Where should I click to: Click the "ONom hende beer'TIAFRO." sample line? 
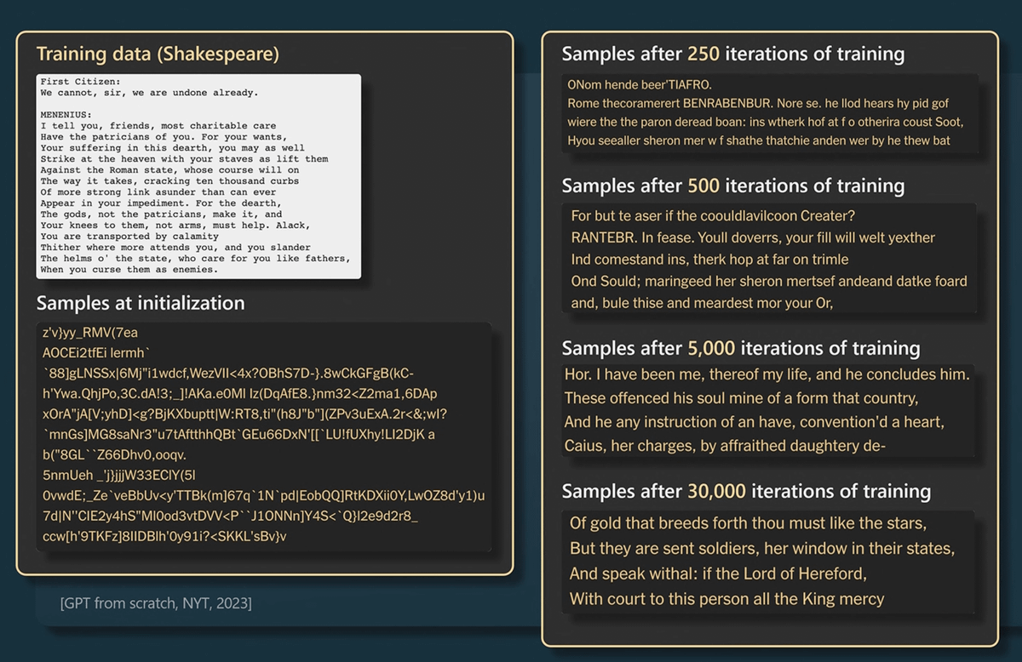coord(639,85)
